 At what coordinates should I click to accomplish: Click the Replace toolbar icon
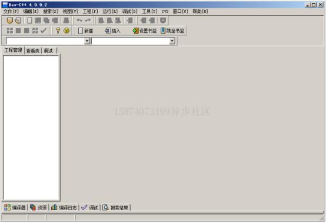point(110,21)
